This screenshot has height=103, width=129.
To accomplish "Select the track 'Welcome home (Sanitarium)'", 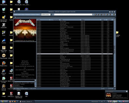I will click(75, 51).
